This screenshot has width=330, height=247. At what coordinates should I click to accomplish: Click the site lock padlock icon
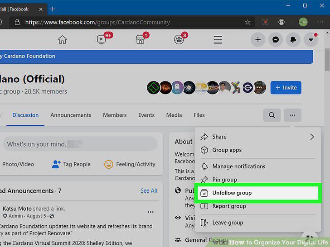[17, 22]
